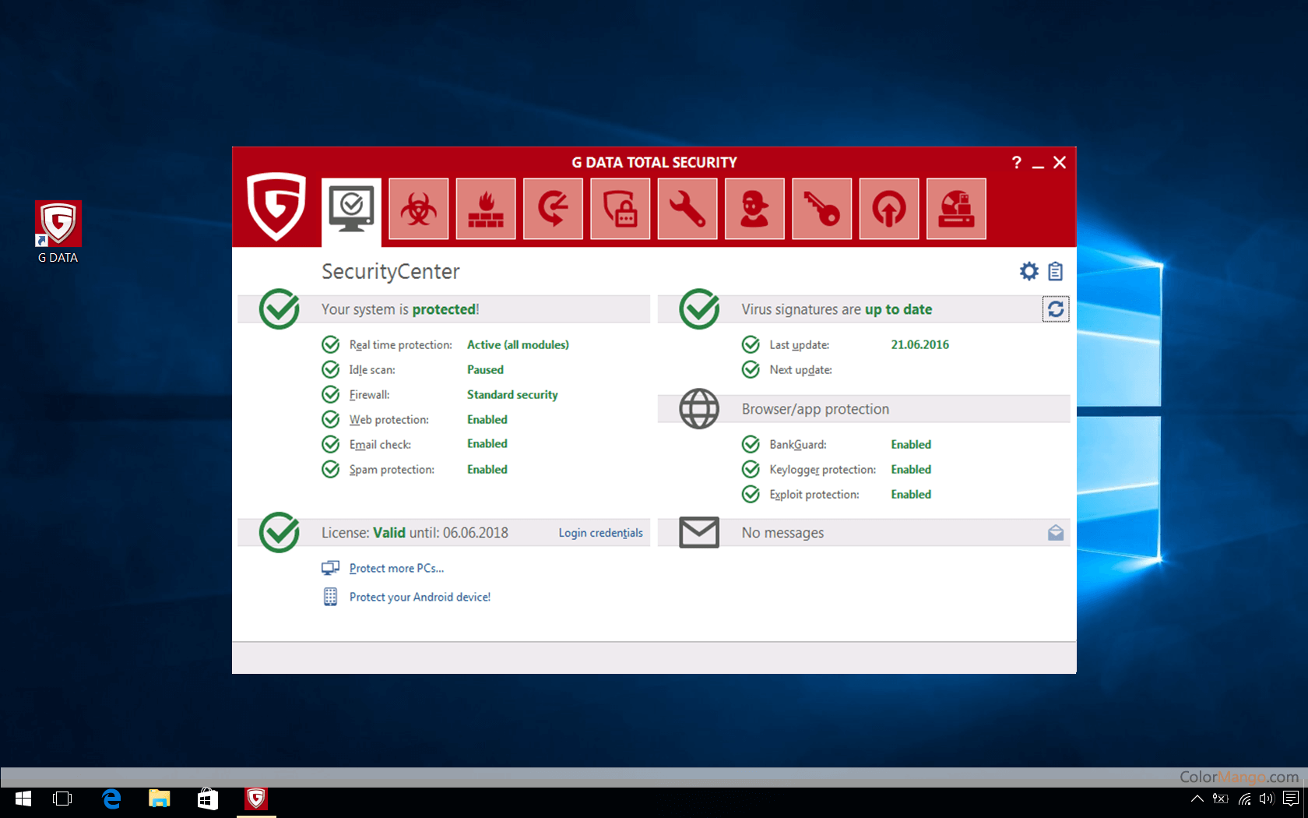Select the SecurityCenter monitor tab
The width and height of the screenshot is (1308, 818).
point(351,209)
